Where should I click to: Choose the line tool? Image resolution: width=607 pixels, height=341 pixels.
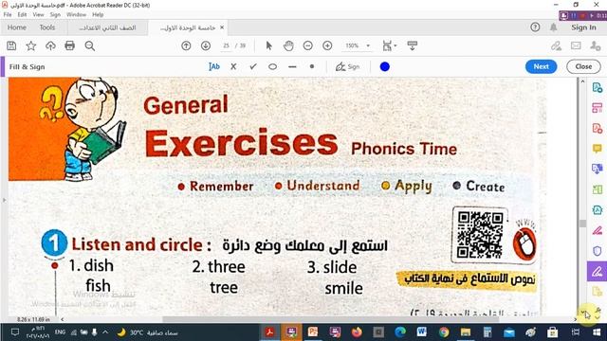pyautogui.click(x=292, y=66)
